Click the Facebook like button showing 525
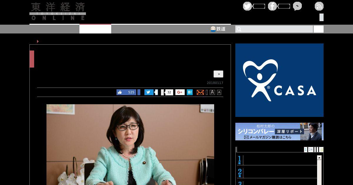The height and width of the screenshot is (185, 353). point(126,92)
